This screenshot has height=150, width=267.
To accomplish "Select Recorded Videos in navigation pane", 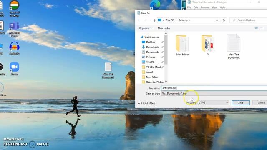I will pyautogui.click(x=153, y=82).
